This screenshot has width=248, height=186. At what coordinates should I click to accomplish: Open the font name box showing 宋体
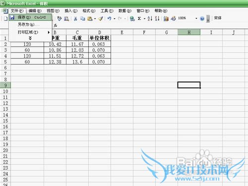point(218,18)
